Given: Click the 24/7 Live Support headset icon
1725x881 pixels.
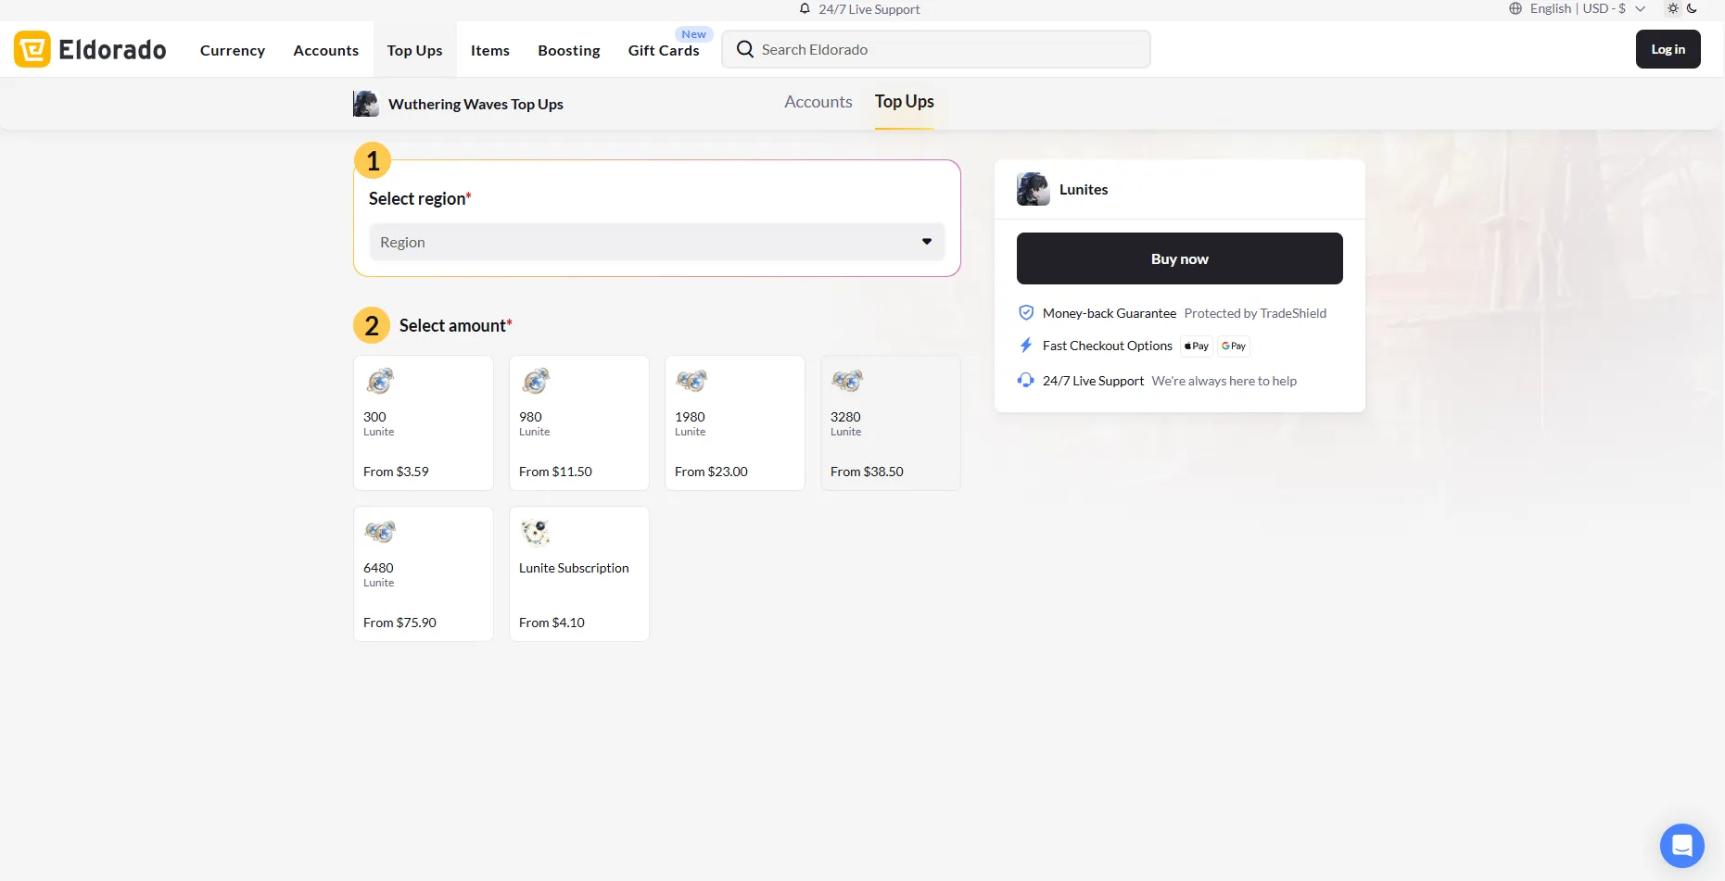Looking at the screenshot, I should point(1026,381).
